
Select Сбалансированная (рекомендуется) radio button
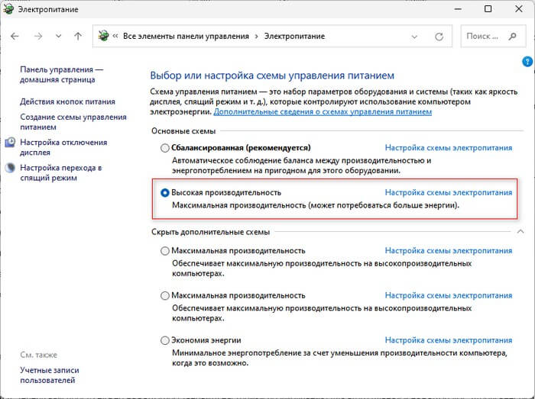(x=165, y=148)
